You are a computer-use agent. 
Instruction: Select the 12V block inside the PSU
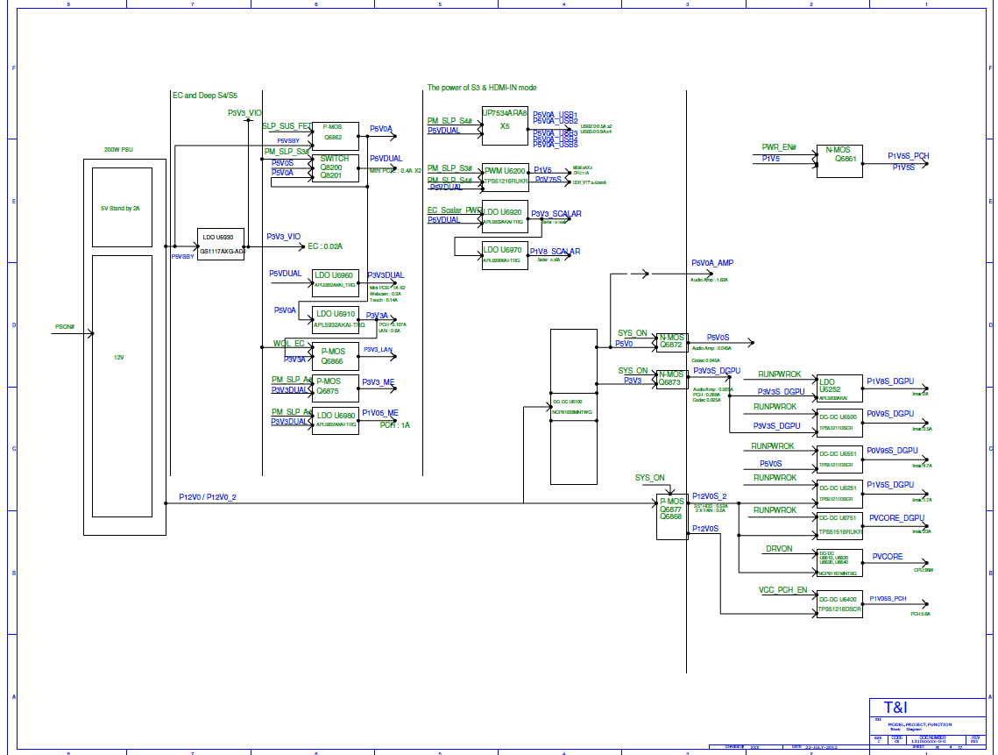pyautogui.click(x=122, y=386)
